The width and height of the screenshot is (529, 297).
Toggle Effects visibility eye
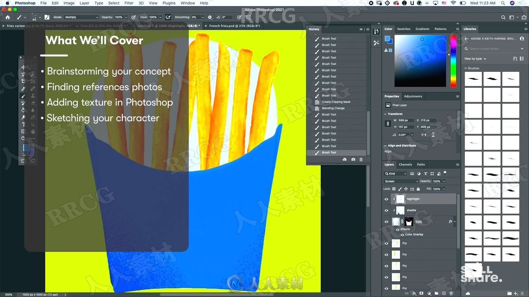tap(398, 229)
